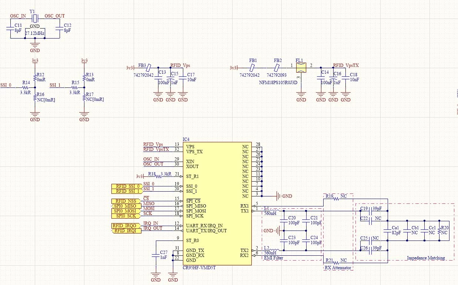The height and width of the screenshot is (285, 458).
Task: Select capacitor C21 100pF
Action: click(306, 221)
